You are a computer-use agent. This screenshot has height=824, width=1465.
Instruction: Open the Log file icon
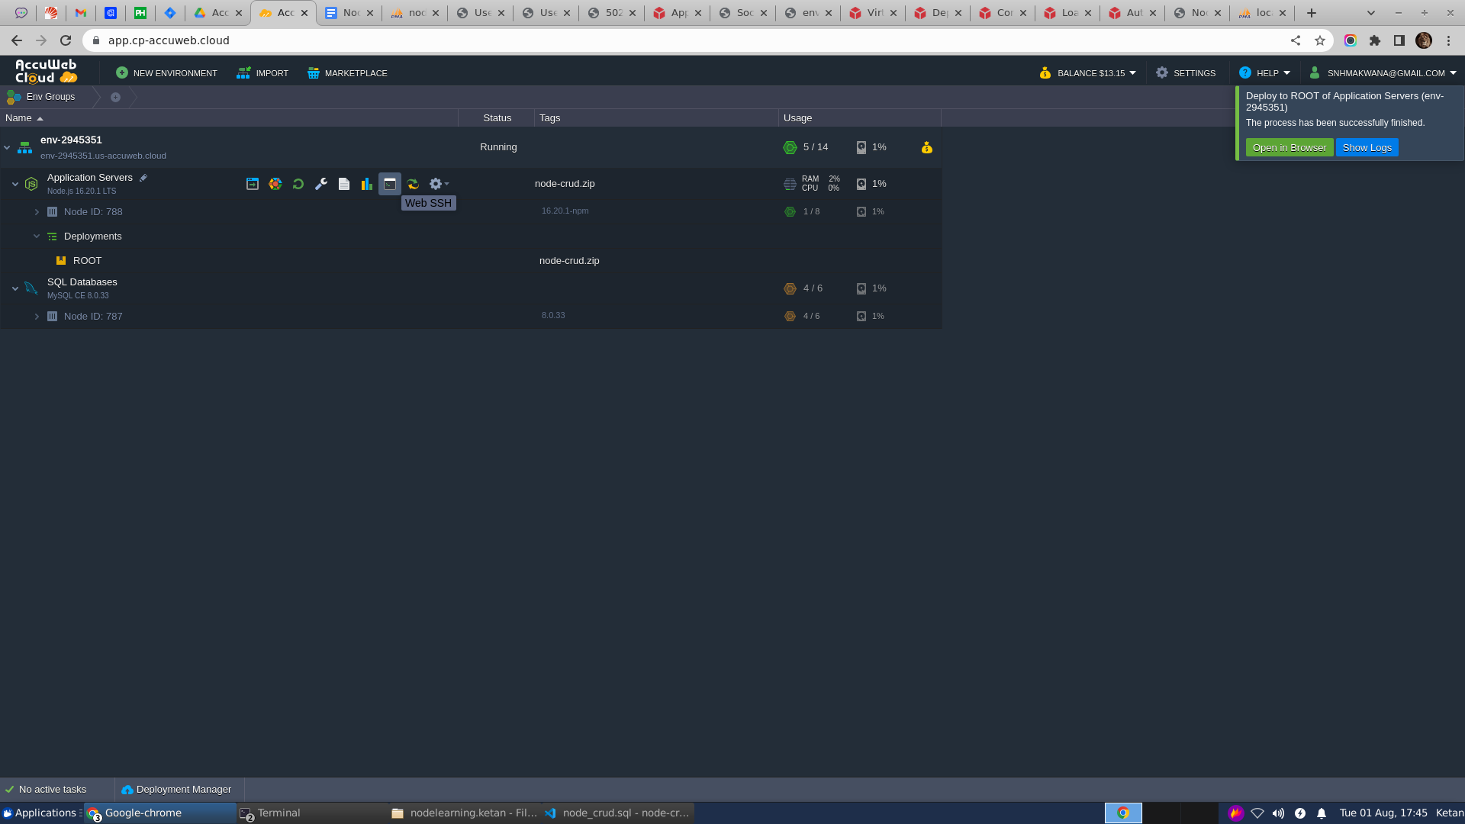point(344,184)
